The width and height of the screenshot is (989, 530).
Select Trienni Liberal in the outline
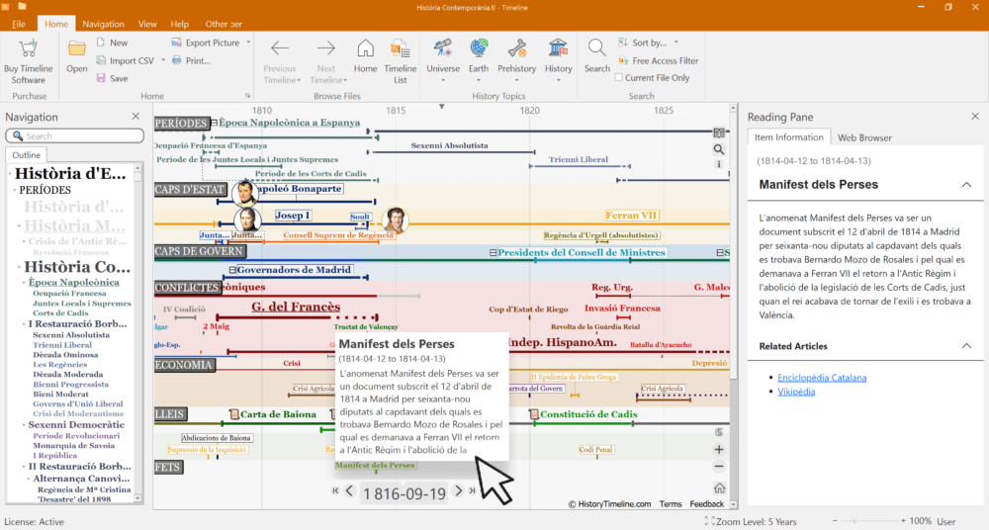pos(62,345)
